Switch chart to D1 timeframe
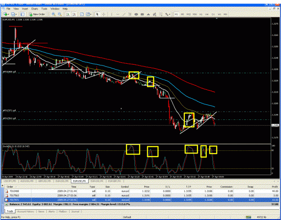The height and width of the screenshot is (220, 281). click(213, 14)
